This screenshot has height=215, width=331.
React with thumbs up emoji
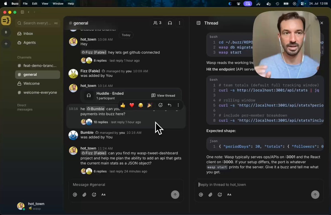pos(123,105)
